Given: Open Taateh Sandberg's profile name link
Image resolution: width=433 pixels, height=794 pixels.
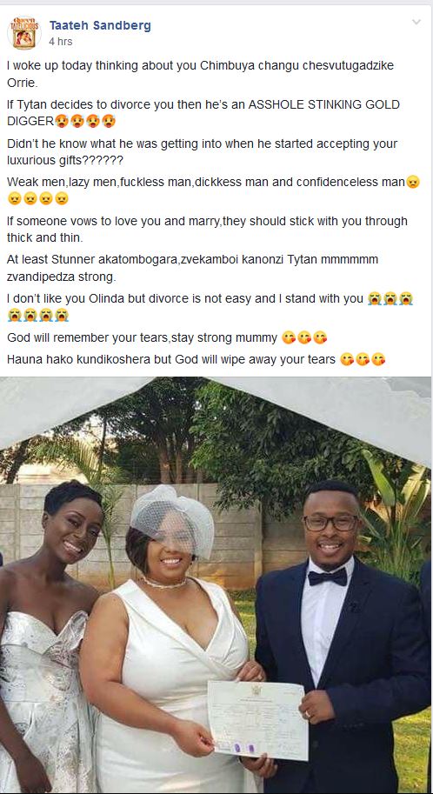Looking at the screenshot, I should coord(100,26).
